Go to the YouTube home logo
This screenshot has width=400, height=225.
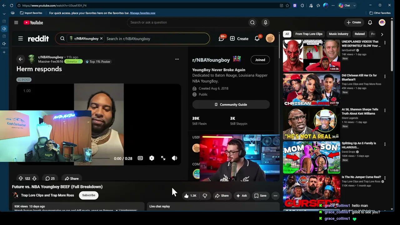[x=33, y=22]
